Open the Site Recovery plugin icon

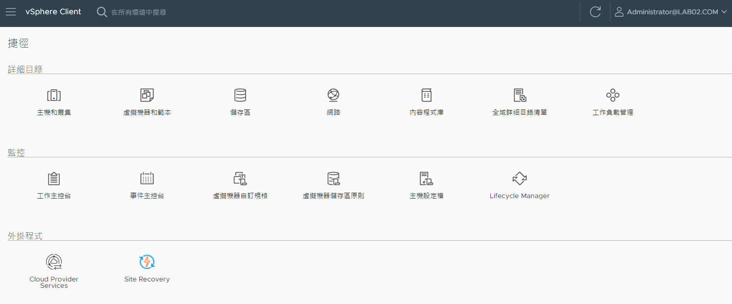[x=147, y=262]
